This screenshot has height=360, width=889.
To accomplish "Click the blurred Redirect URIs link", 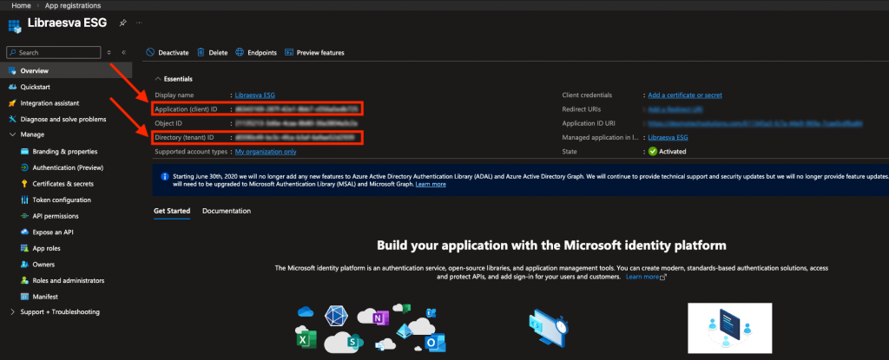I will pyautogui.click(x=675, y=108).
